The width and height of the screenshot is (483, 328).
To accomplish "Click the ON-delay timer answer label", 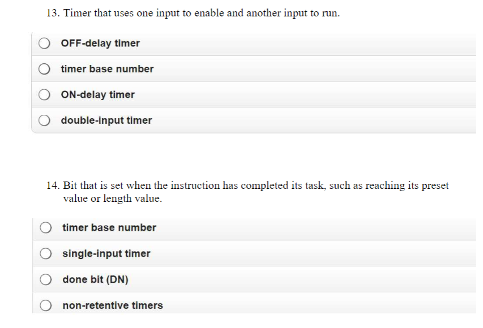I will (x=98, y=94).
